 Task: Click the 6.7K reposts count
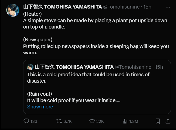pyautogui.click(x=68, y=121)
